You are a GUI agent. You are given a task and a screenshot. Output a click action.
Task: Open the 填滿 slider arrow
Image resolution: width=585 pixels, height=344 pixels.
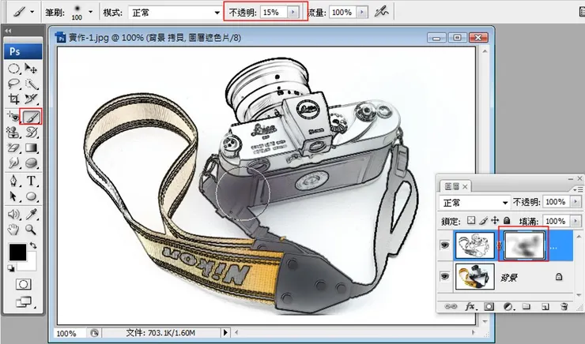pos(576,221)
